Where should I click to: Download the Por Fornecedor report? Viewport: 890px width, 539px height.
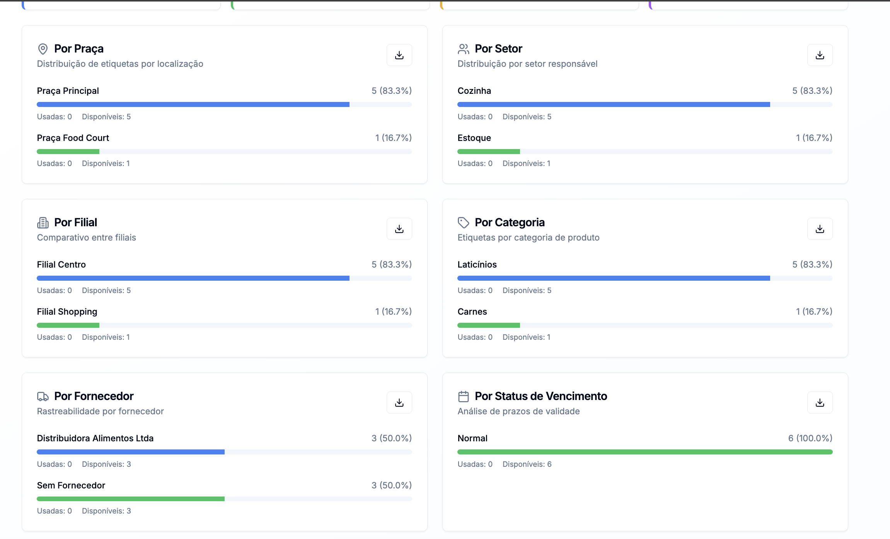(x=399, y=403)
